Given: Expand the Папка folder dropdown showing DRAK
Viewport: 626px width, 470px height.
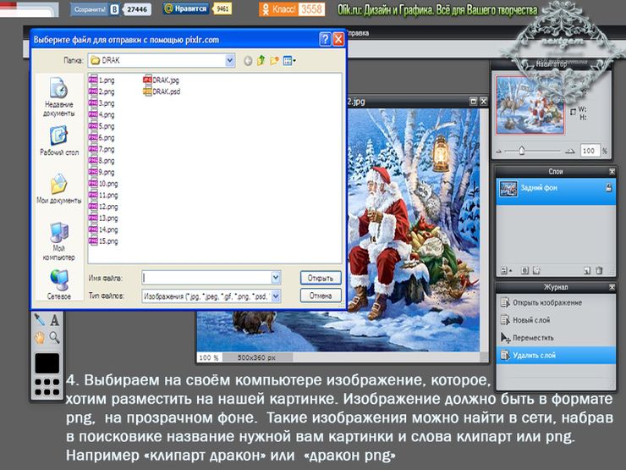Looking at the screenshot, I should click(230, 60).
